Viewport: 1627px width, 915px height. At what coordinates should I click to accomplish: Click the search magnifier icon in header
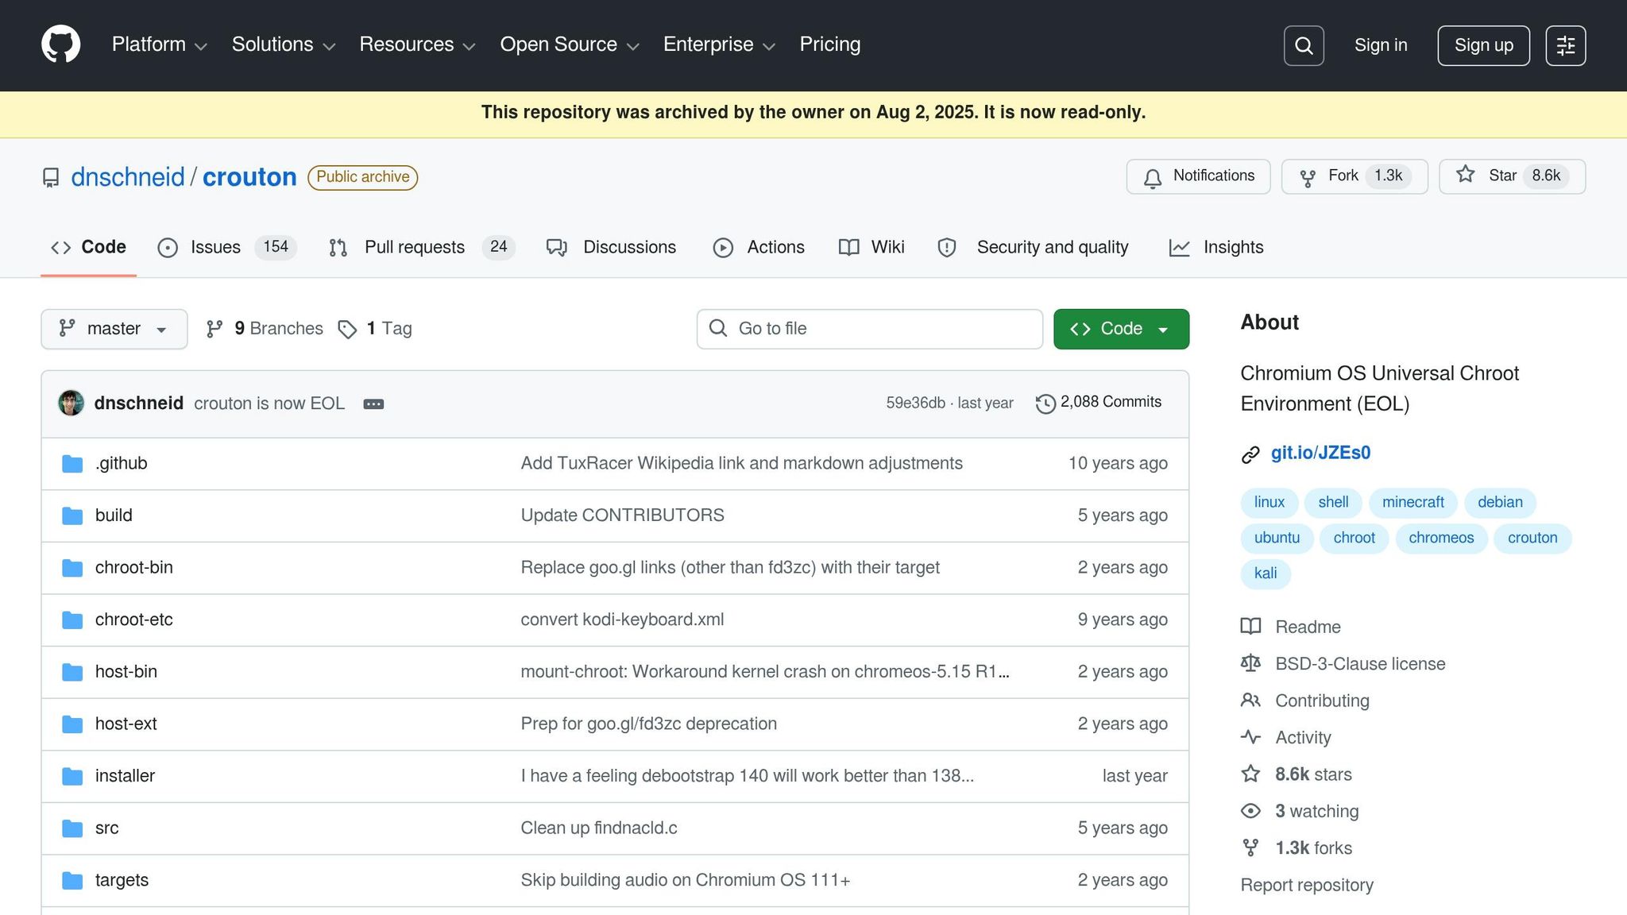click(x=1304, y=45)
